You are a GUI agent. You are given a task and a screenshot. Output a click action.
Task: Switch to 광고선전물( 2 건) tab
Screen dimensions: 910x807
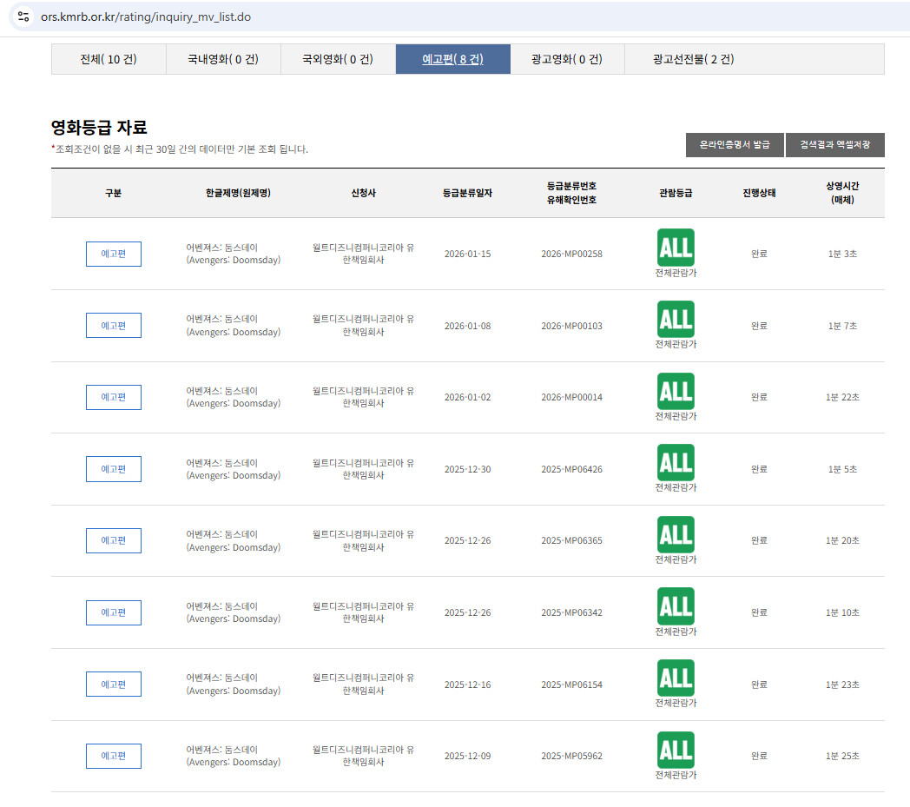coord(693,59)
